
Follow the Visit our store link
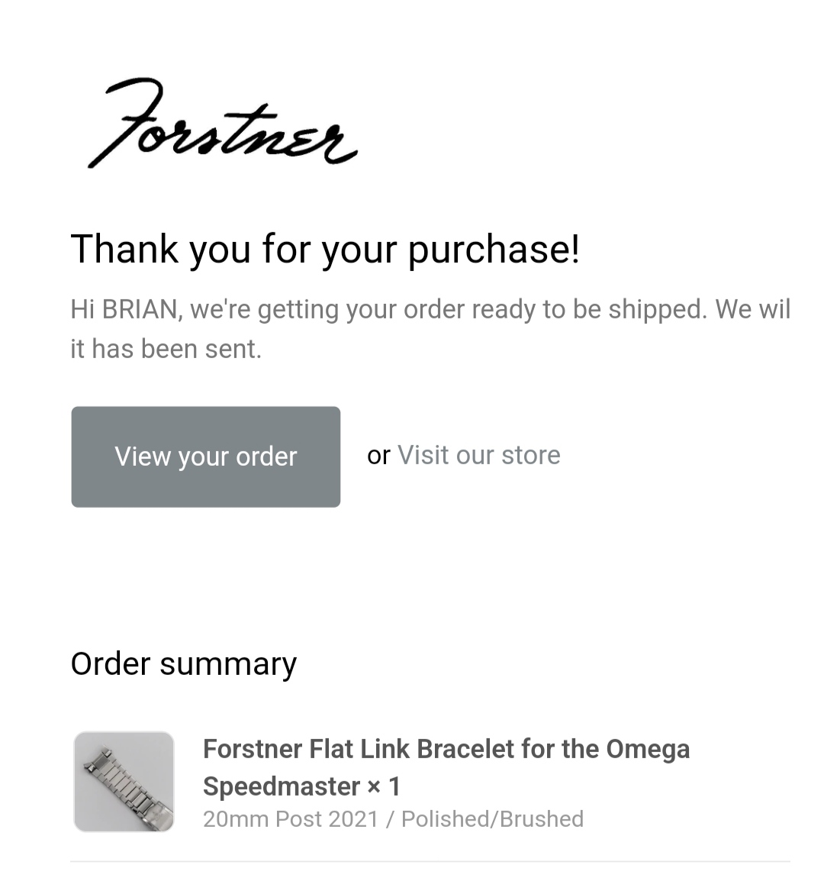(x=478, y=455)
